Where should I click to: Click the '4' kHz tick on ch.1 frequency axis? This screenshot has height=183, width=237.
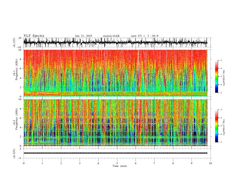pyautogui.click(x=21, y=78)
